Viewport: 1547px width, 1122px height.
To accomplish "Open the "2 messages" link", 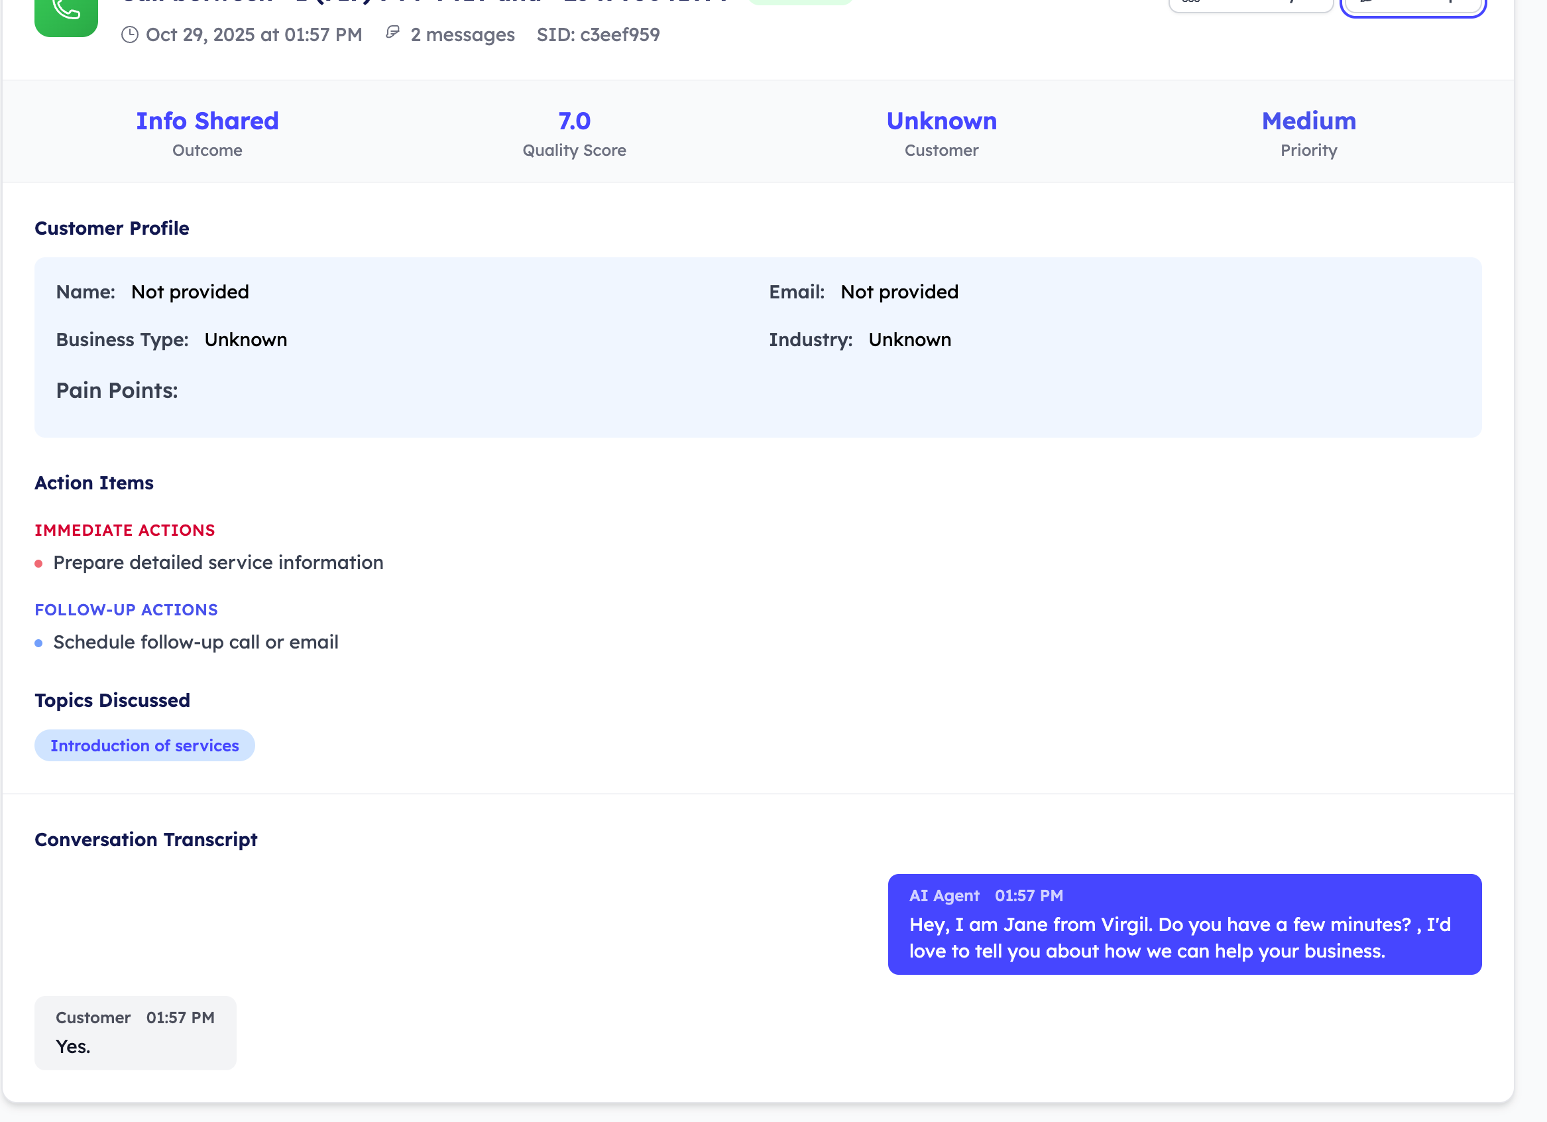I will [x=461, y=34].
